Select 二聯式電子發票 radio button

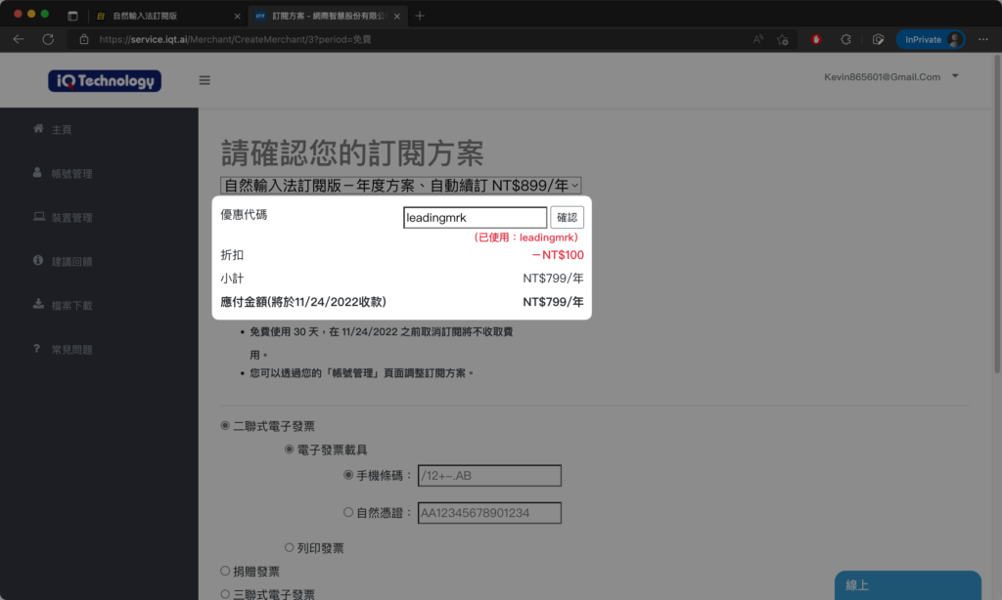click(x=225, y=426)
